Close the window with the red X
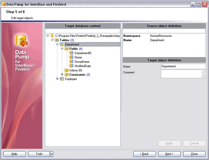Viewport: 209px width, 160px height. pyautogui.click(x=205, y=4)
